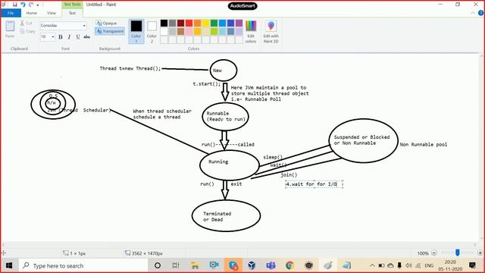485x273 pixels.
Task: Click the Paste clipboard icon
Action: point(10,27)
